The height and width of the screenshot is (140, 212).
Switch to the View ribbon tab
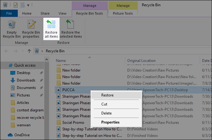coord(62,13)
